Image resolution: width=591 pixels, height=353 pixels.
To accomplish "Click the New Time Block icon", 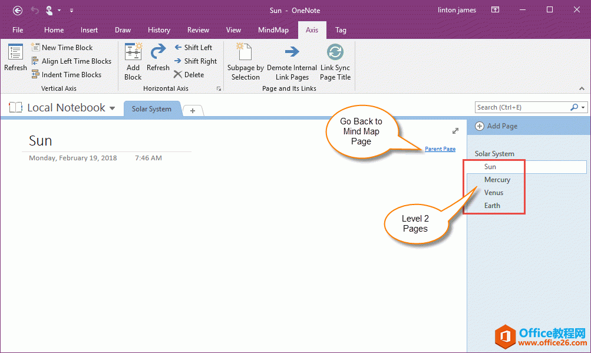I will [x=35, y=48].
